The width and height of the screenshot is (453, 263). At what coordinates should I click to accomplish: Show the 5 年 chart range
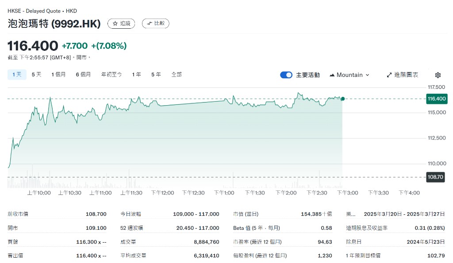click(156, 75)
